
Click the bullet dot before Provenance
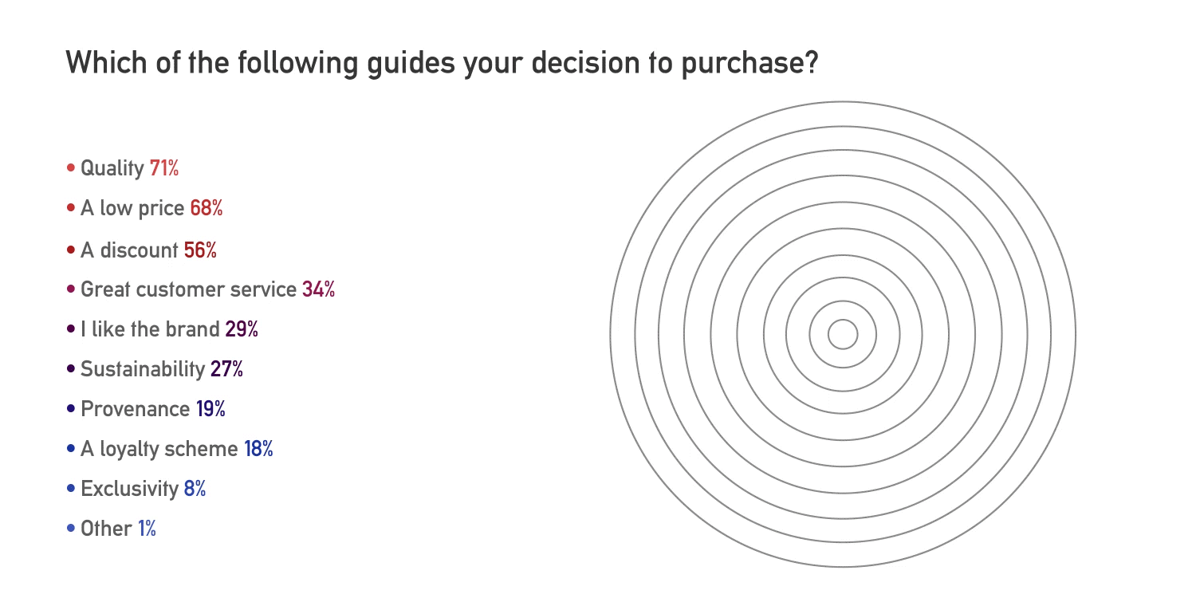coord(71,409)
